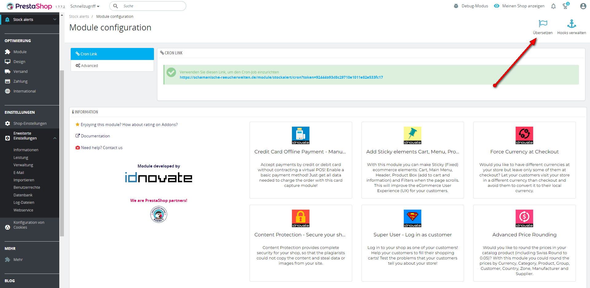Click the Debug-Modus bug icon
The width and height of the screenshot is (590, 288).
456,6
